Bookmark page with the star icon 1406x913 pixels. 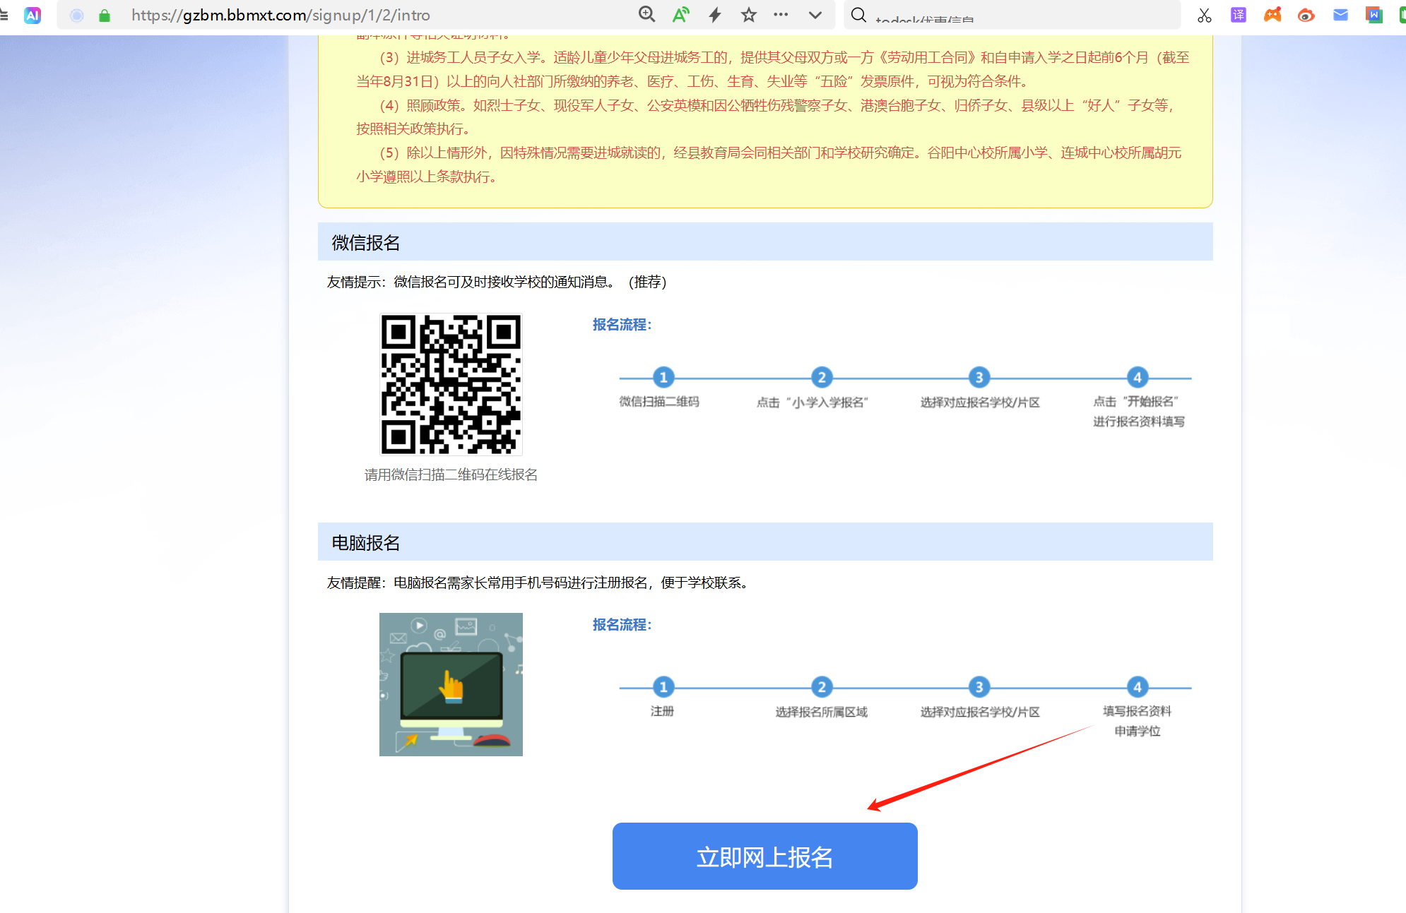coord(749,15)
